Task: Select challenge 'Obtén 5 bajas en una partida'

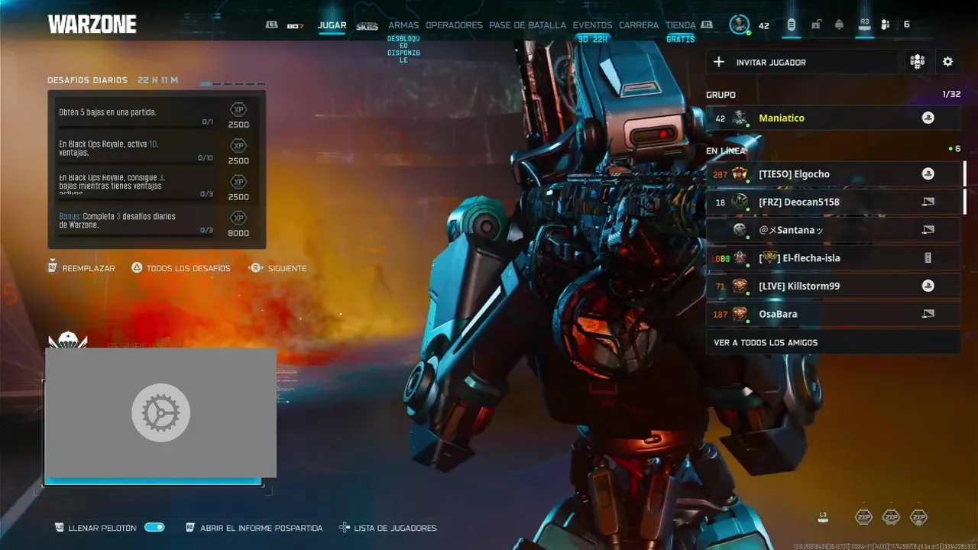Action: click(157, 113)
